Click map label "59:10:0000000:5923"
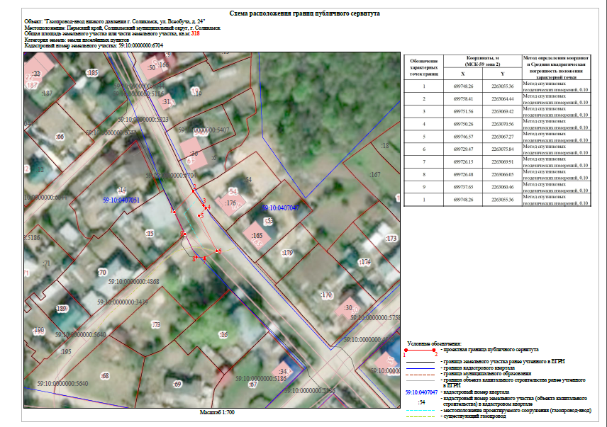 point(143,120)
